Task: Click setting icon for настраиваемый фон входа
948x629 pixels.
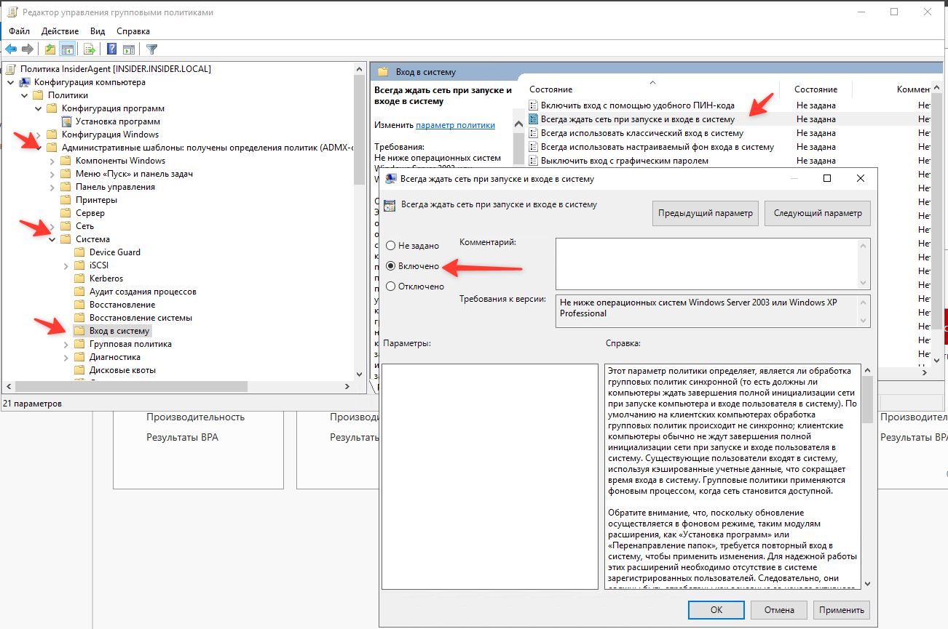Action: tap(534, 147)
